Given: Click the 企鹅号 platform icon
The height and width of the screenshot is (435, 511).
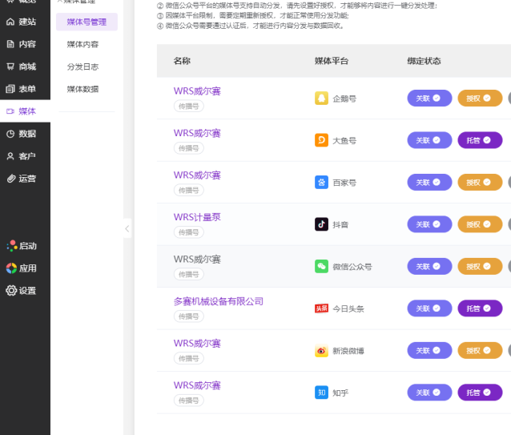Looking at the screenshot, I should pyautogui.click(x=321, y=99).
